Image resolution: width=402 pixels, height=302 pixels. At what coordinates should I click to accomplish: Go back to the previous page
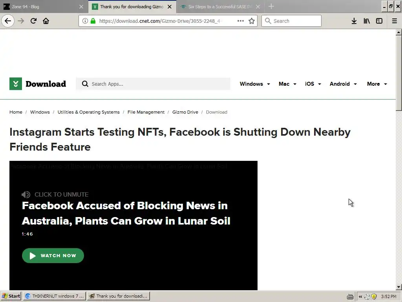[8, 21]
